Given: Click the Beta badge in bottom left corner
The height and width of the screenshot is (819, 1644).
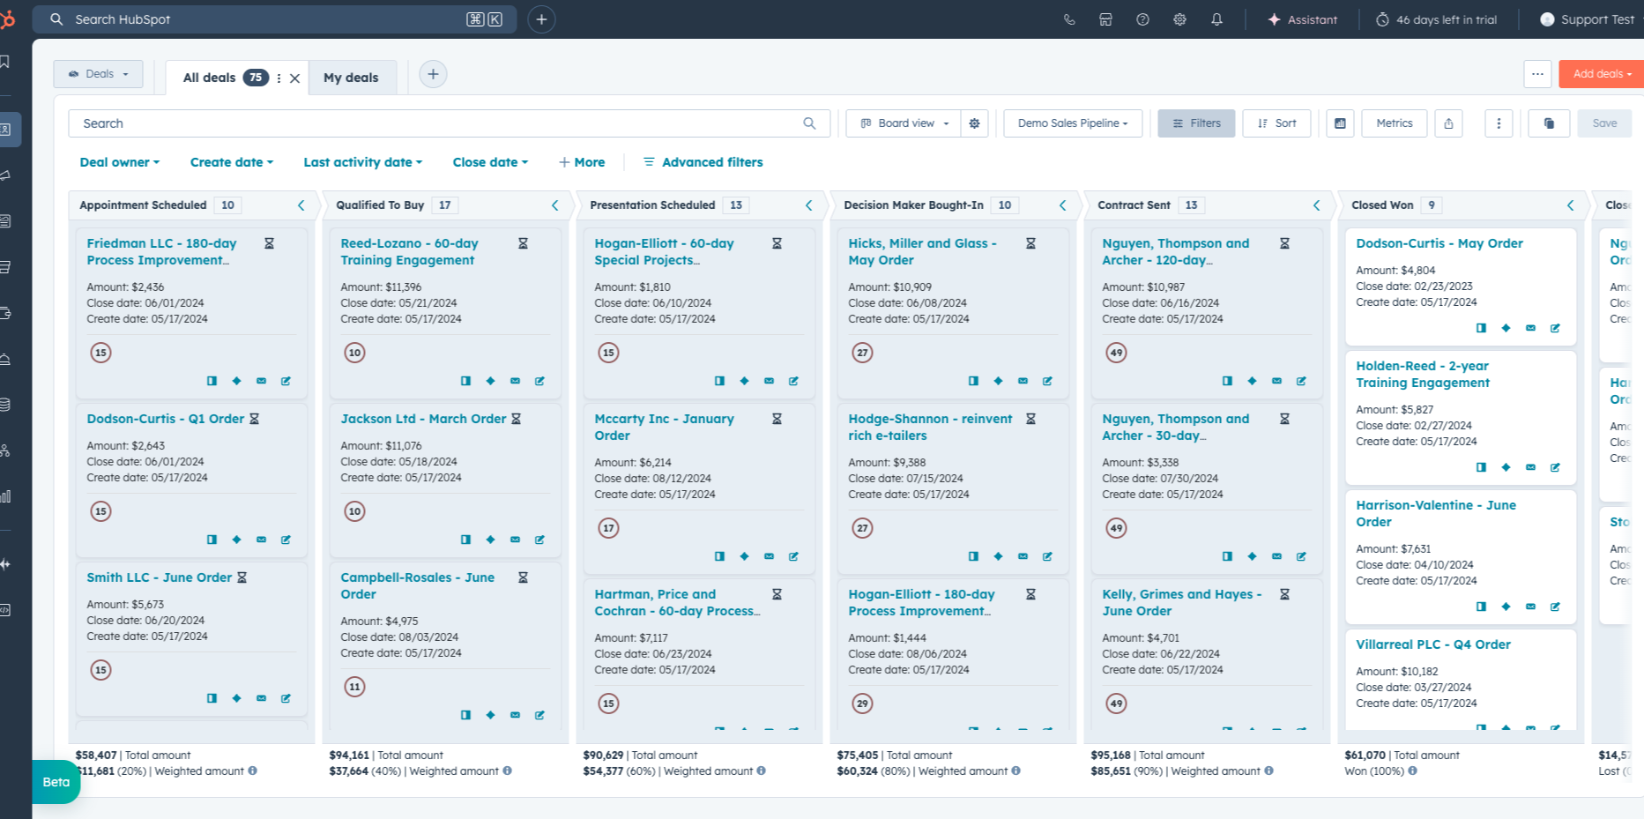Looking at the screenshot, I should click(x=56, y=782).
